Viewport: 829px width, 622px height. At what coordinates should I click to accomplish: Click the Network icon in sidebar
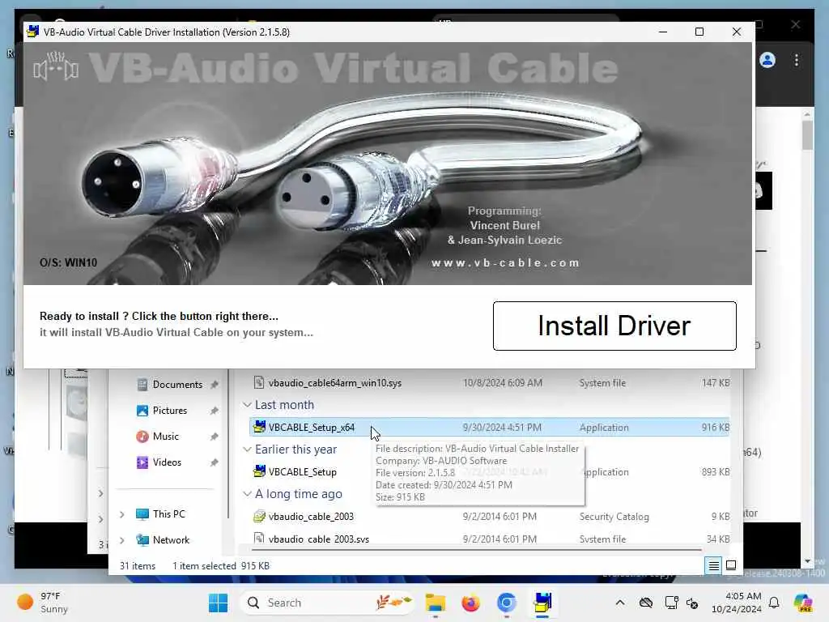pyautogui.click(x=142, y=540)
